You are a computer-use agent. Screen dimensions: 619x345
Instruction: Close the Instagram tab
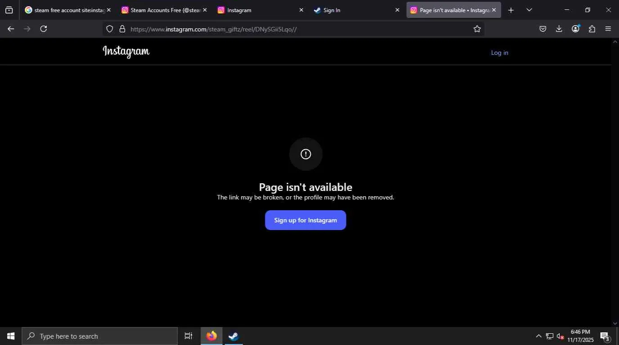301,10
